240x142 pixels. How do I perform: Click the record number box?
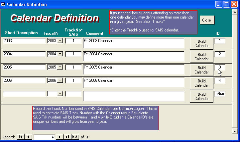pyautogui.click(x=44, y=137)
